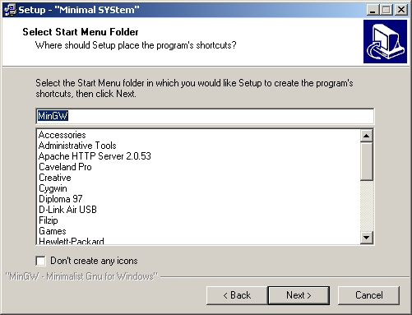This screenshot has height=315, width=412.
Task: Click the setup icon in title bar
Action: click(11, 10)
